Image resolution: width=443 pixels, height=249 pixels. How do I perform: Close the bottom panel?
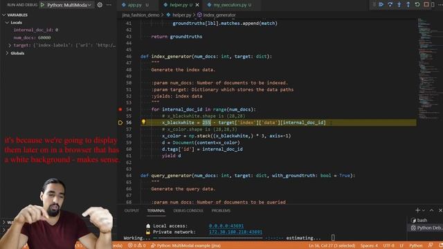click(440, 210)
